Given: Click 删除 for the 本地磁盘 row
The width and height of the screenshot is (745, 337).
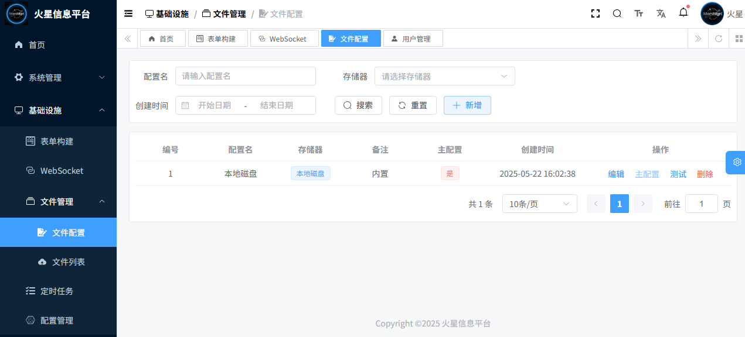Looking at the screenshot, I should (705, 174).
